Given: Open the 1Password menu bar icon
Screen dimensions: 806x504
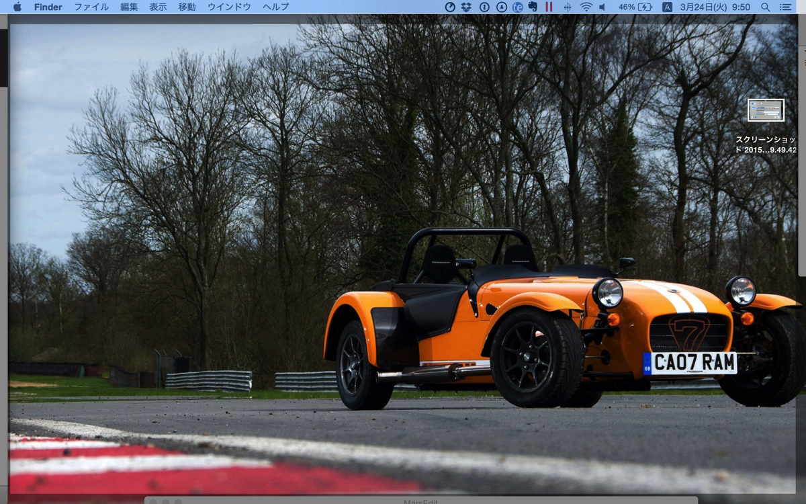Looking at the screenshot, I should click(x=484, y=7).
